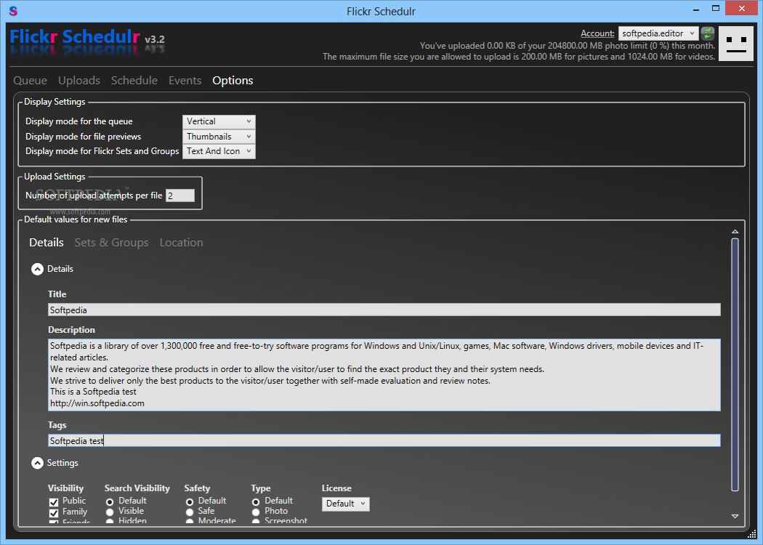Click the 'Display mode for the queue' label
The height and width of the screenshot is (545, 763).
[78, 121]
